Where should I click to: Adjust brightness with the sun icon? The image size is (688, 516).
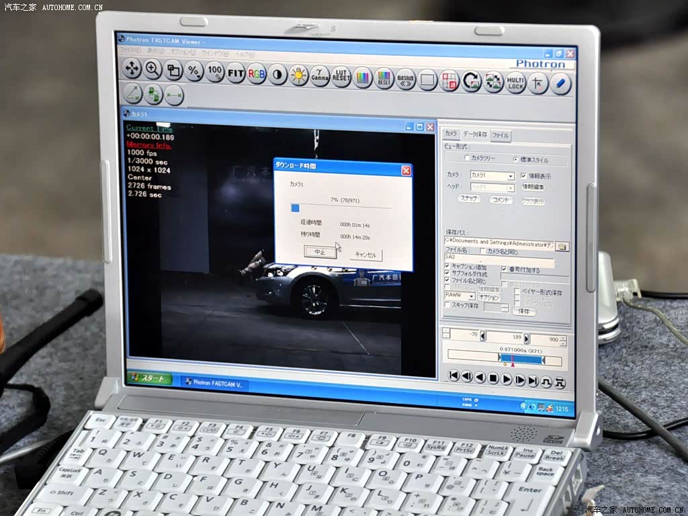298,75
